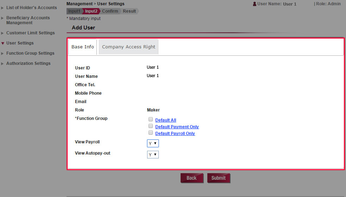Enable Default Payment Only checkbox
This screenshot has width=346, height=197.
click(x=151, y=126)
